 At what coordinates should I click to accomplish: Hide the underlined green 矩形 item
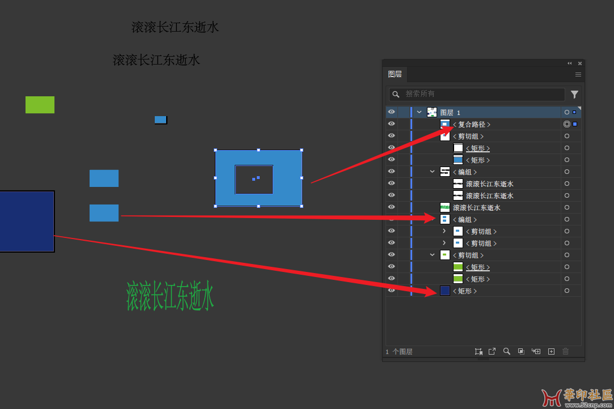click(391, 267)
